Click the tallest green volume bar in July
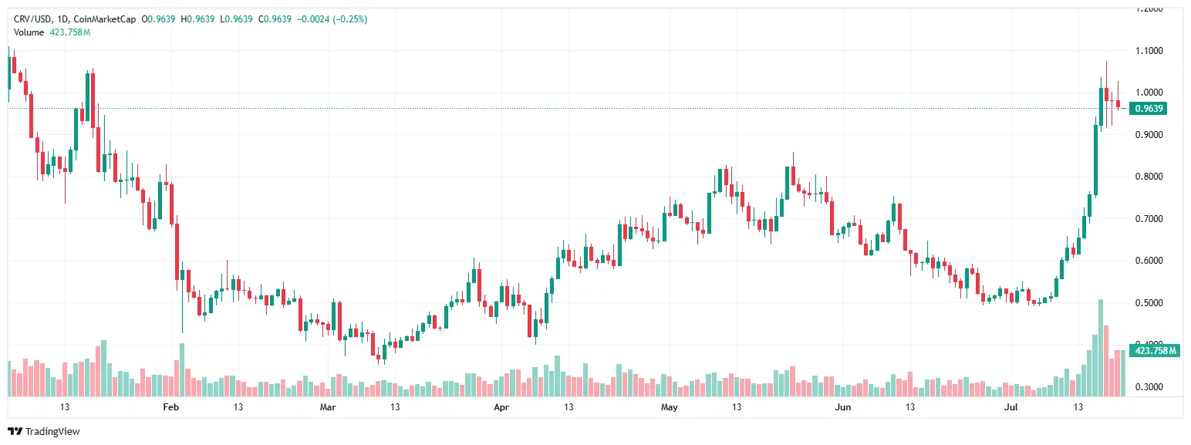1191x445 pixels. tap(1101, 348)
